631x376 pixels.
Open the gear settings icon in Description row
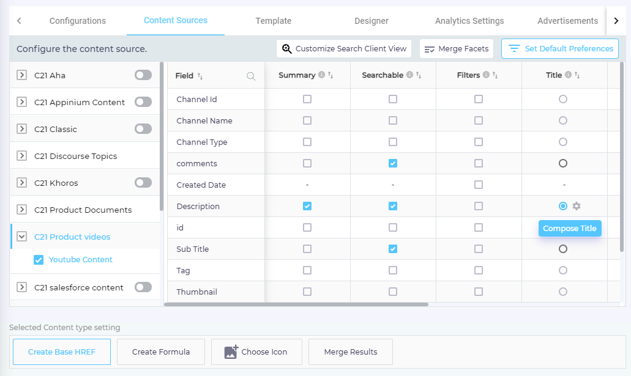click(x=576, y=206)
